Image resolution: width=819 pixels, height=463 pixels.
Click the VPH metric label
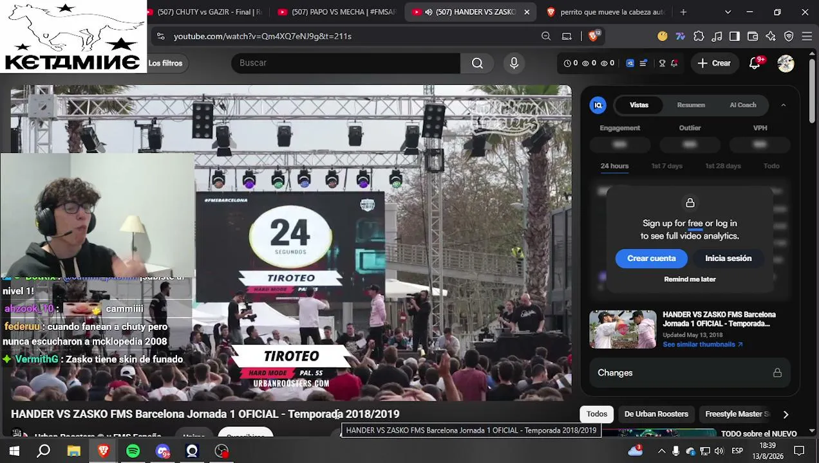click(x=760, y=128)
